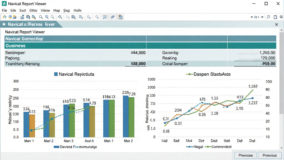Click the pages with arrow export icon

tap(81, 17)
